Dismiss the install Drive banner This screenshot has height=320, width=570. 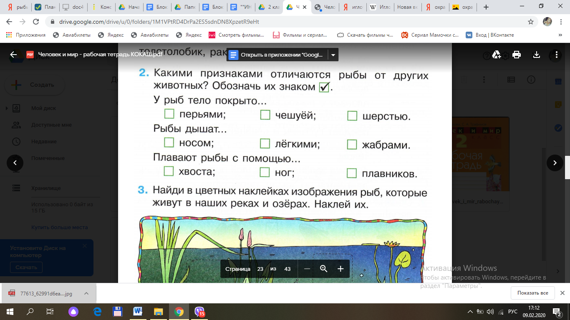85,246
